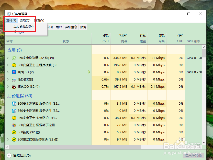Click the 任务管理器 process icon

14,79
